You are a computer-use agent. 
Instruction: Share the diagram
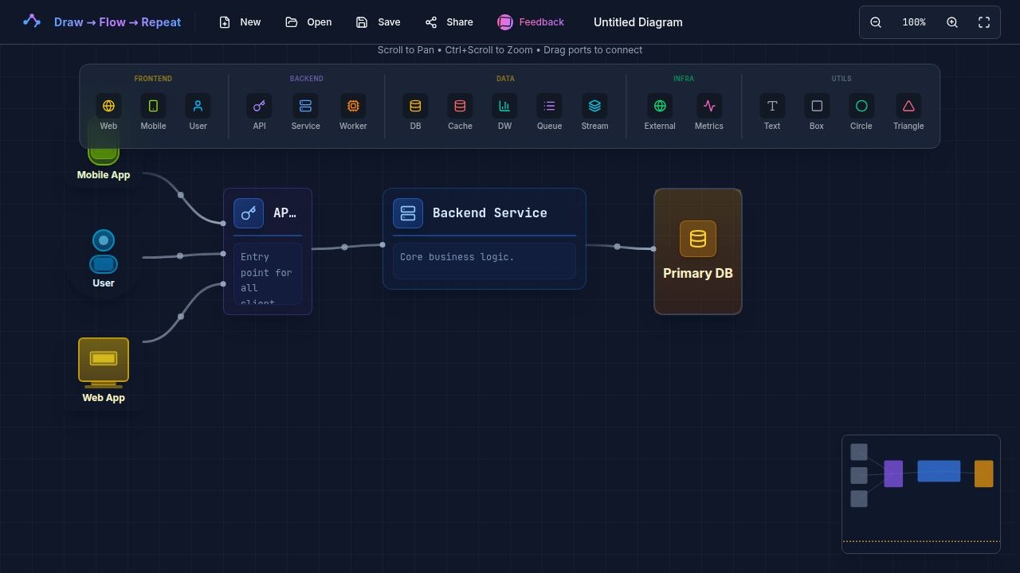click(x=449, y=22)
